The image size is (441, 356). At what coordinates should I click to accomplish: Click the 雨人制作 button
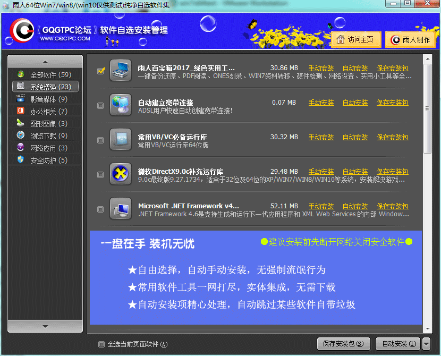coord(410,40)
